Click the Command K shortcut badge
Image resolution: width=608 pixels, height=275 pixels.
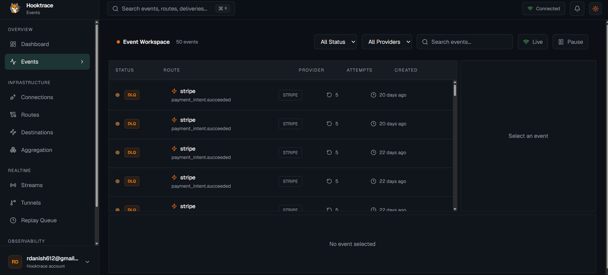(223, 9)
